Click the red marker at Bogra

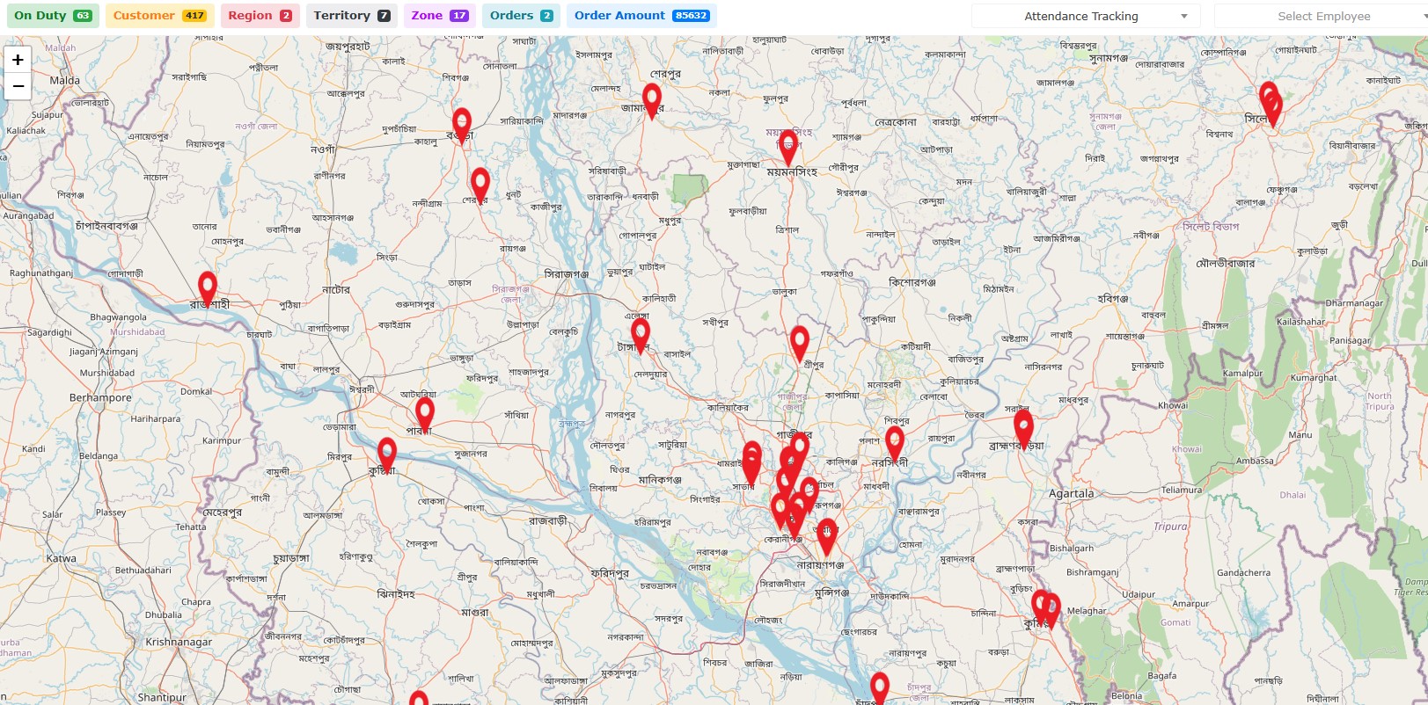(462, 126)
